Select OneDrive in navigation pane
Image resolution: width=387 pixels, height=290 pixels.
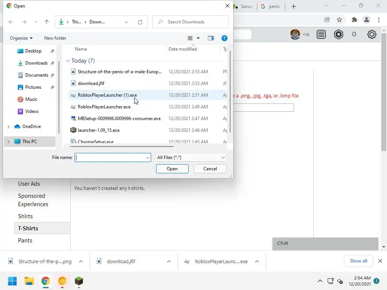click(31, 126)
